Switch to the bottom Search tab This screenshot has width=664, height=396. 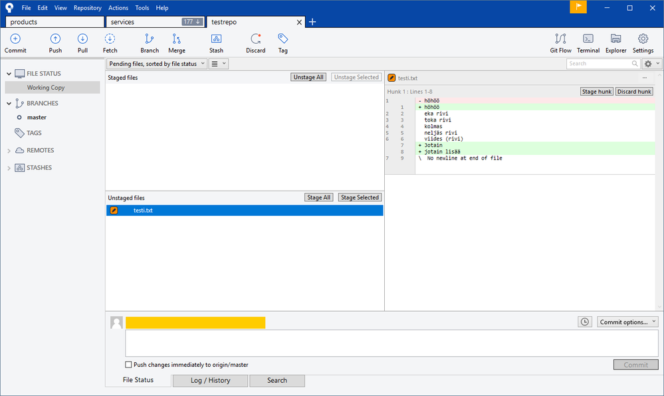coord(277,380)
